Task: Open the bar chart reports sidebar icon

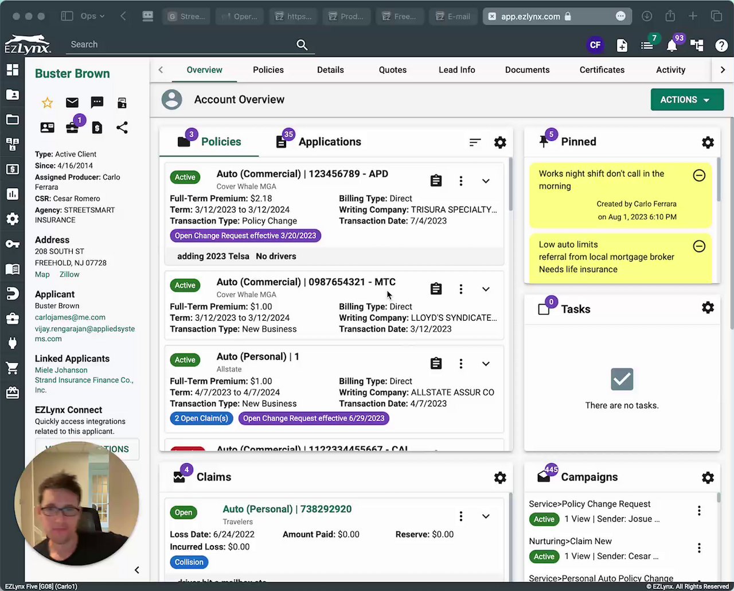Action: tap(12, 194)
